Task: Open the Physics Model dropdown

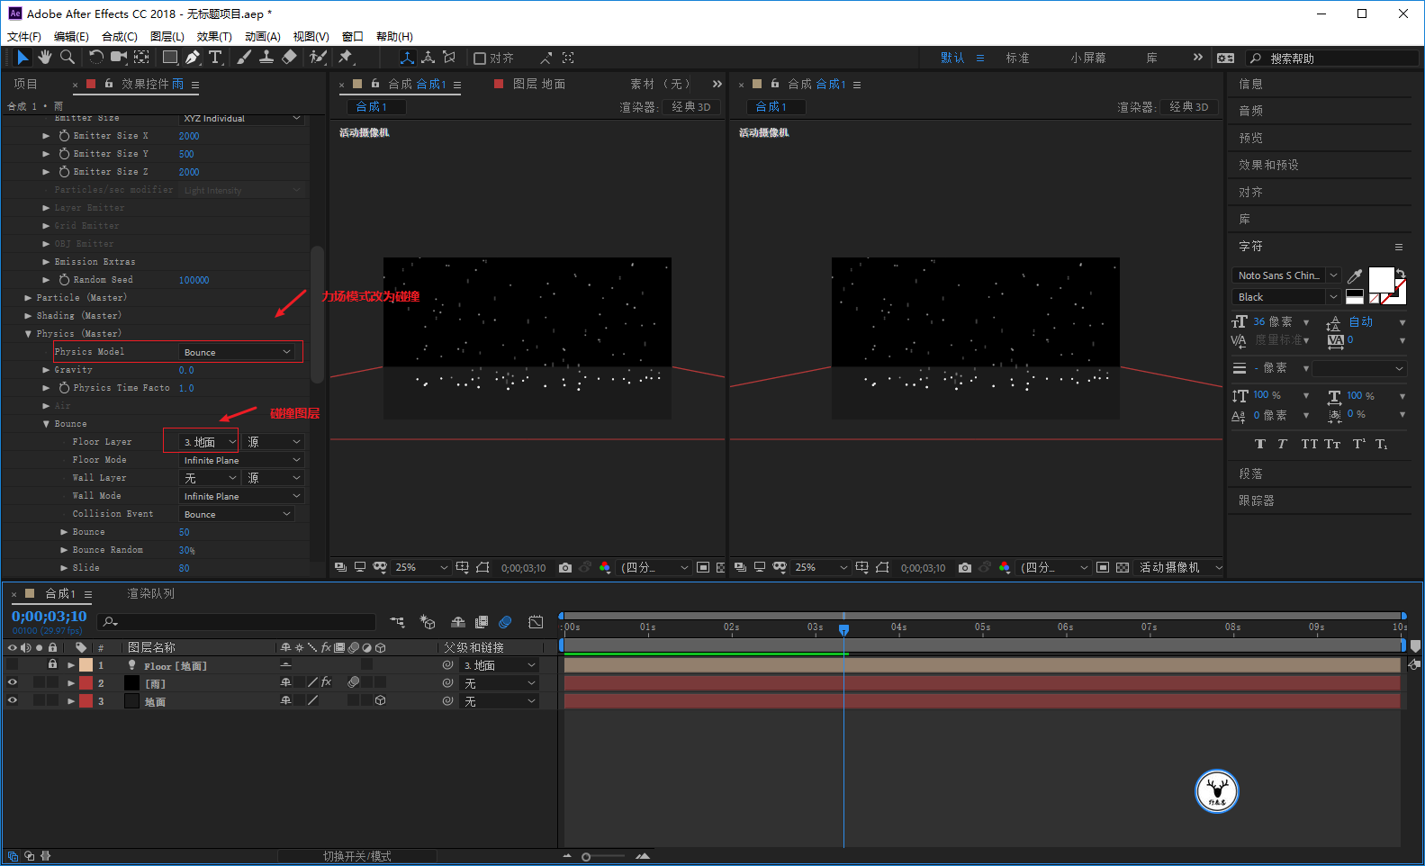Action: pos(237,352)
